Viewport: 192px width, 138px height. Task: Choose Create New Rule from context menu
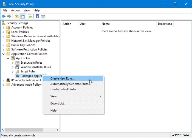pyautogui.click(x=62, y=78)
